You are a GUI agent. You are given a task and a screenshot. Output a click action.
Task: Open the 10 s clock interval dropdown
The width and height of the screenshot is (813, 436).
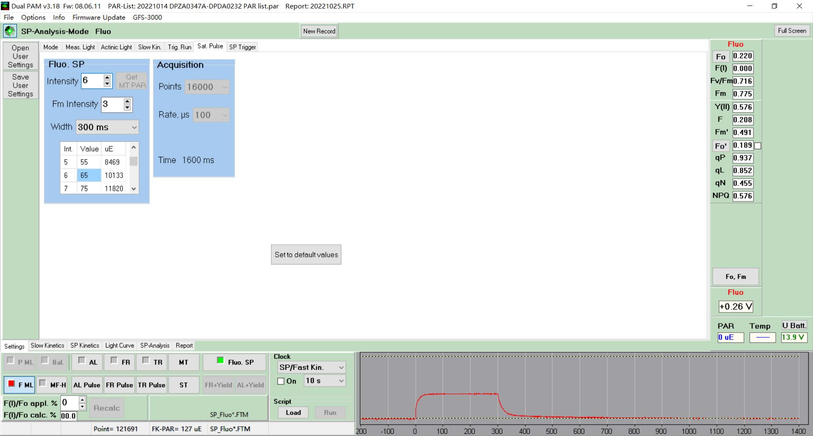tap(324, 381)
